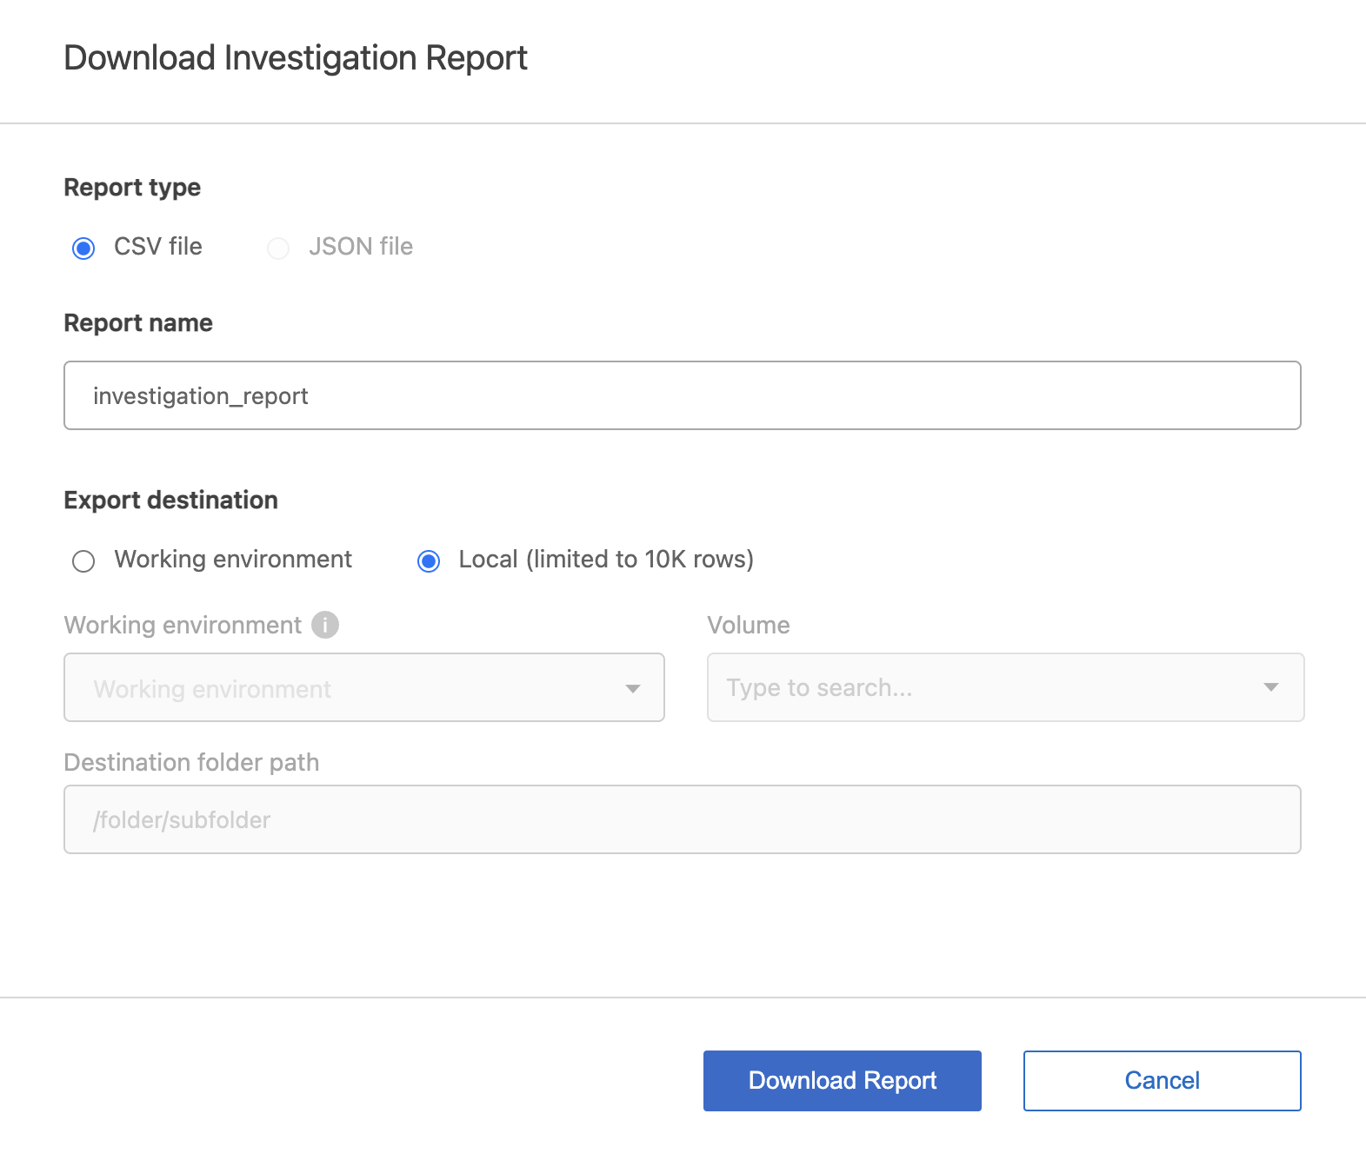Click the Report name text field
This screenshot has height=1160, width=1366.
[x=682, y=396]
